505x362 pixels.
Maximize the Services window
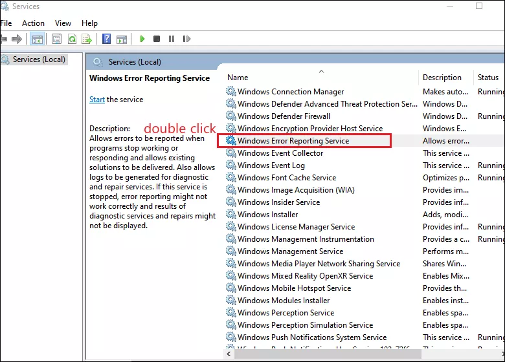(x=479, y=6)
